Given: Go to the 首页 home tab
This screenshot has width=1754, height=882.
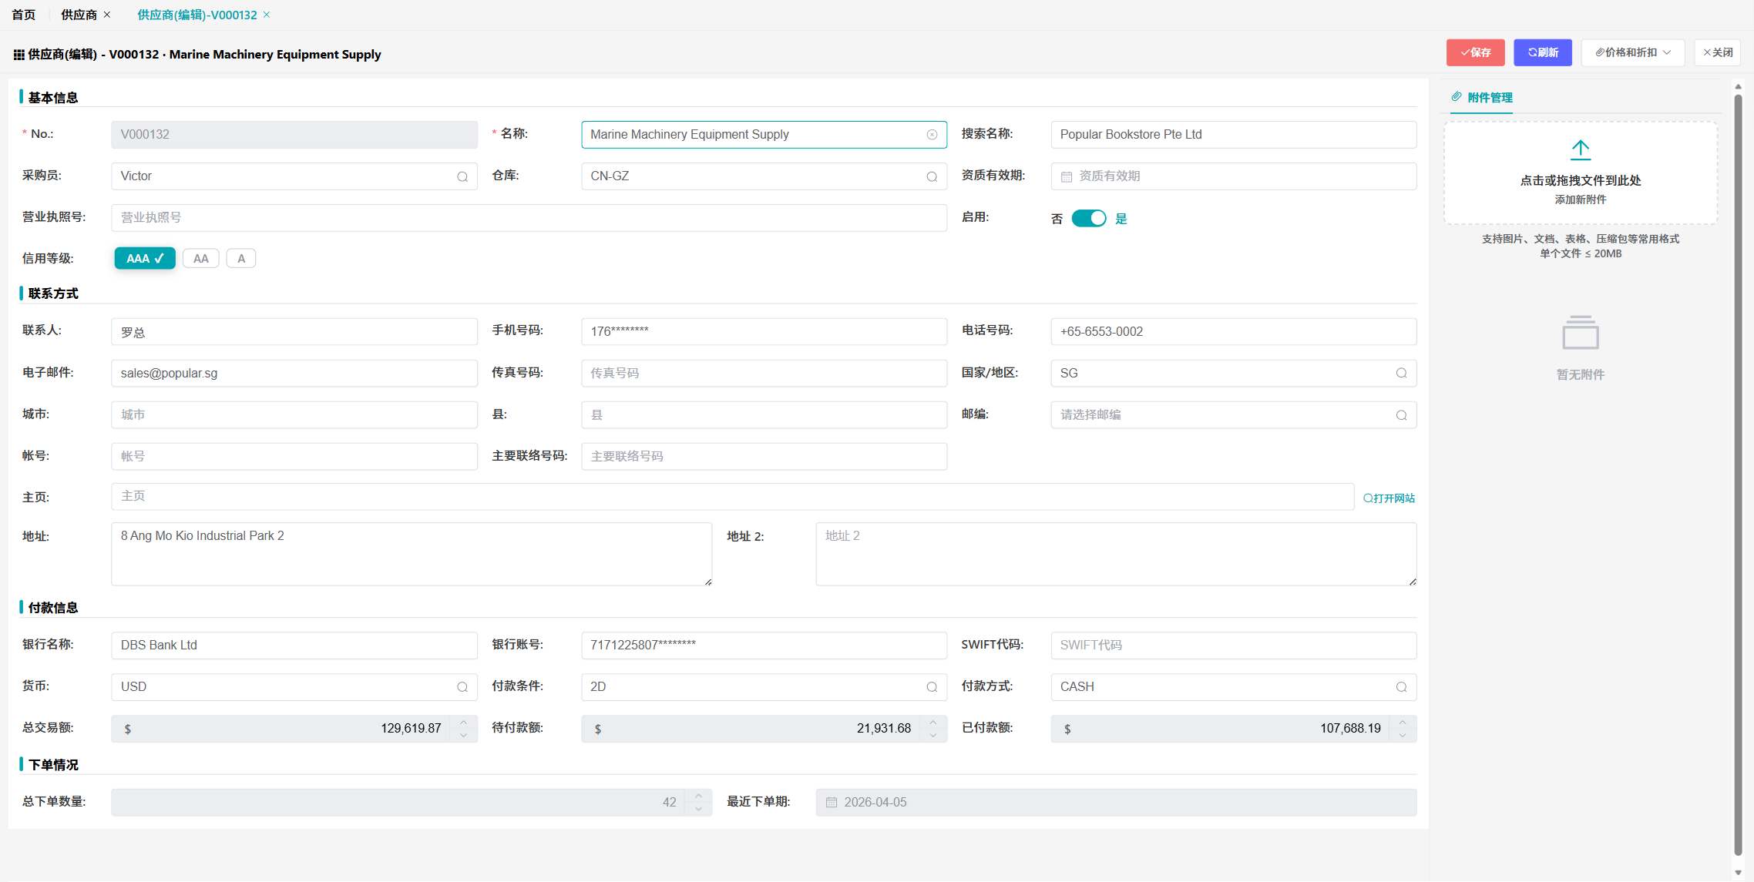Looking at the screenshot, I should click(x=24, y=15).
